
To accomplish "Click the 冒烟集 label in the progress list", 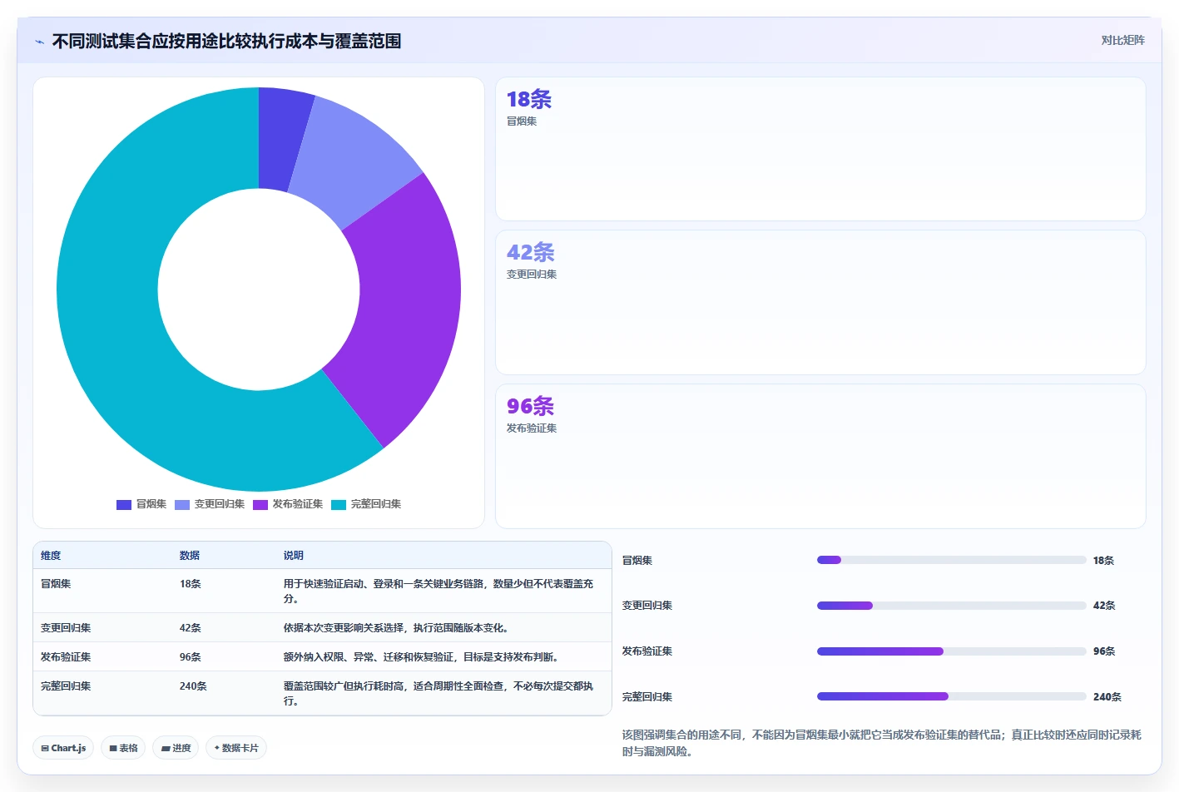I will point(637,561).
